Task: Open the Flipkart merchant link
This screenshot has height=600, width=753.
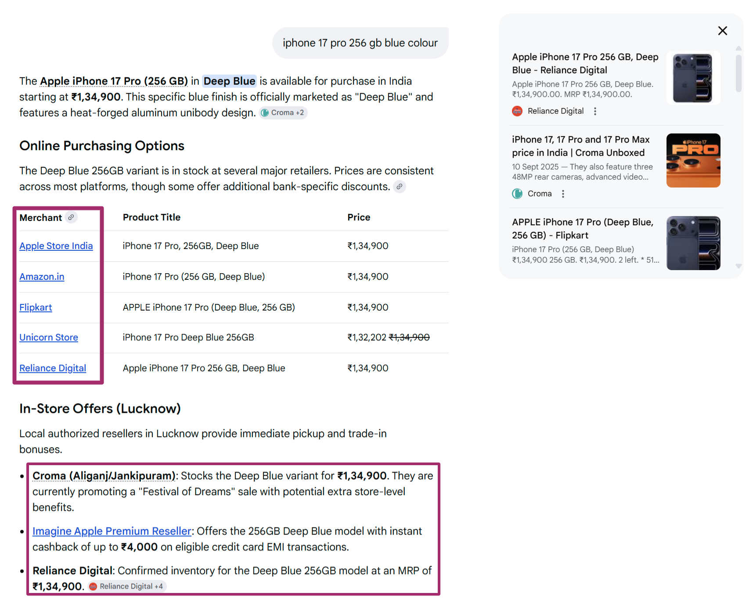Action: pyautogui.click(x=35, y=307)
